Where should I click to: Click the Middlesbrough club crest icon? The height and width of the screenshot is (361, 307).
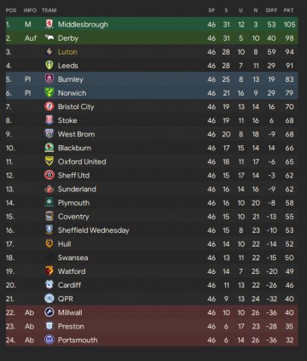tap(49, 25)
